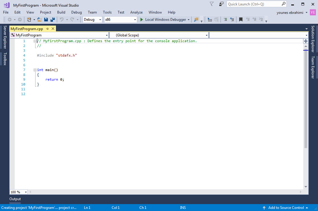This screenshot has width=318, height=211.
Task: Open the text editor toolbar overflow arrow
Action: tap(266, 21)
